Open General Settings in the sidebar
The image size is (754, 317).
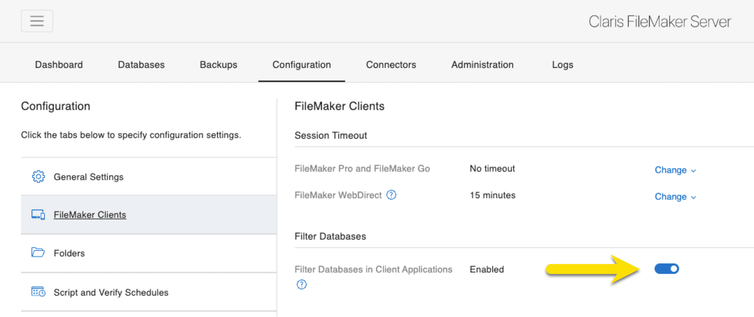[149, 176]
